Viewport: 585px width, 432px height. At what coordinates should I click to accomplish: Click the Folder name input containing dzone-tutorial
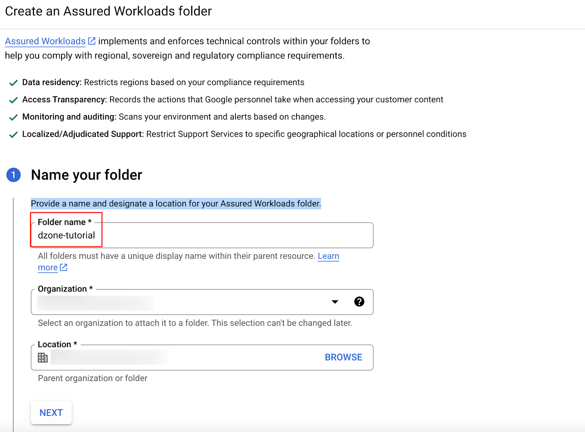tap(201, 235)
